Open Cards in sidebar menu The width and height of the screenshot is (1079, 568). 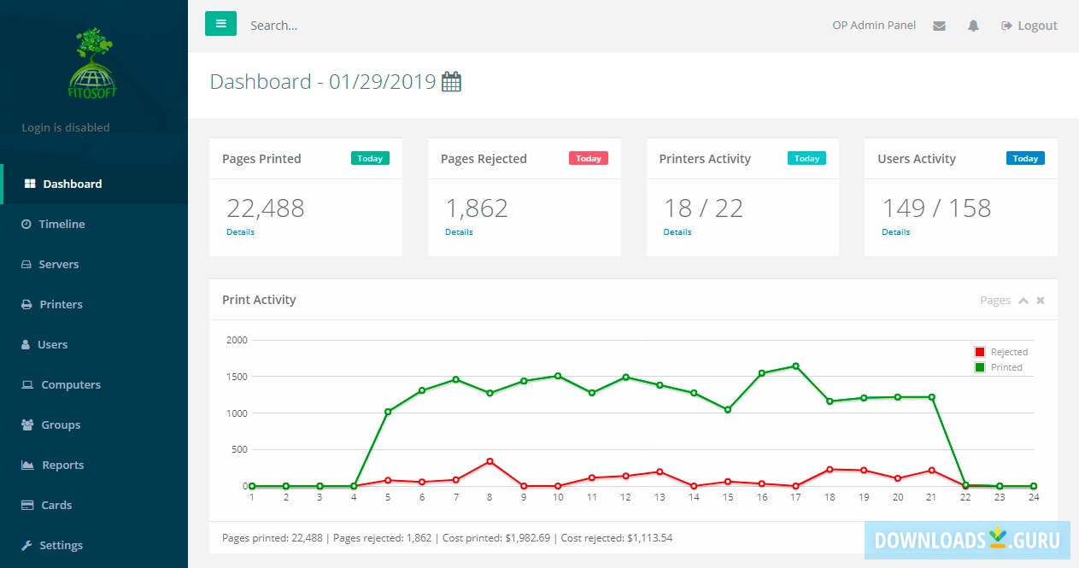coord(94,505)
